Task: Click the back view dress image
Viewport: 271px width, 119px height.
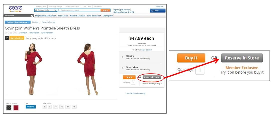Action: coord(87,69)
